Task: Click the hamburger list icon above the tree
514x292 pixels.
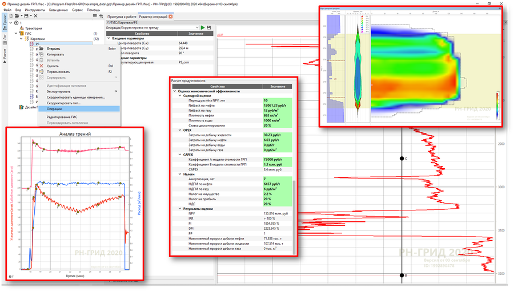Action: (95, 16)
